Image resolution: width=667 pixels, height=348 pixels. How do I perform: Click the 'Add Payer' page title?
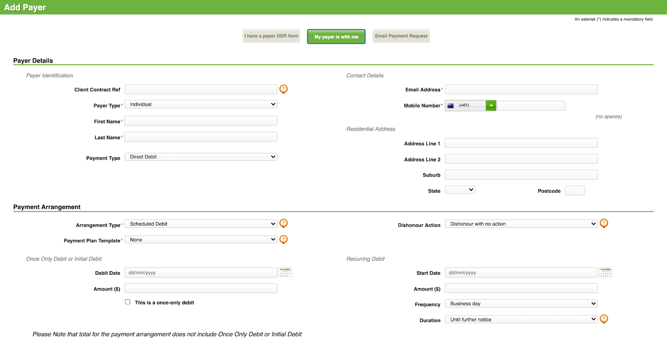tap(25, 7)
